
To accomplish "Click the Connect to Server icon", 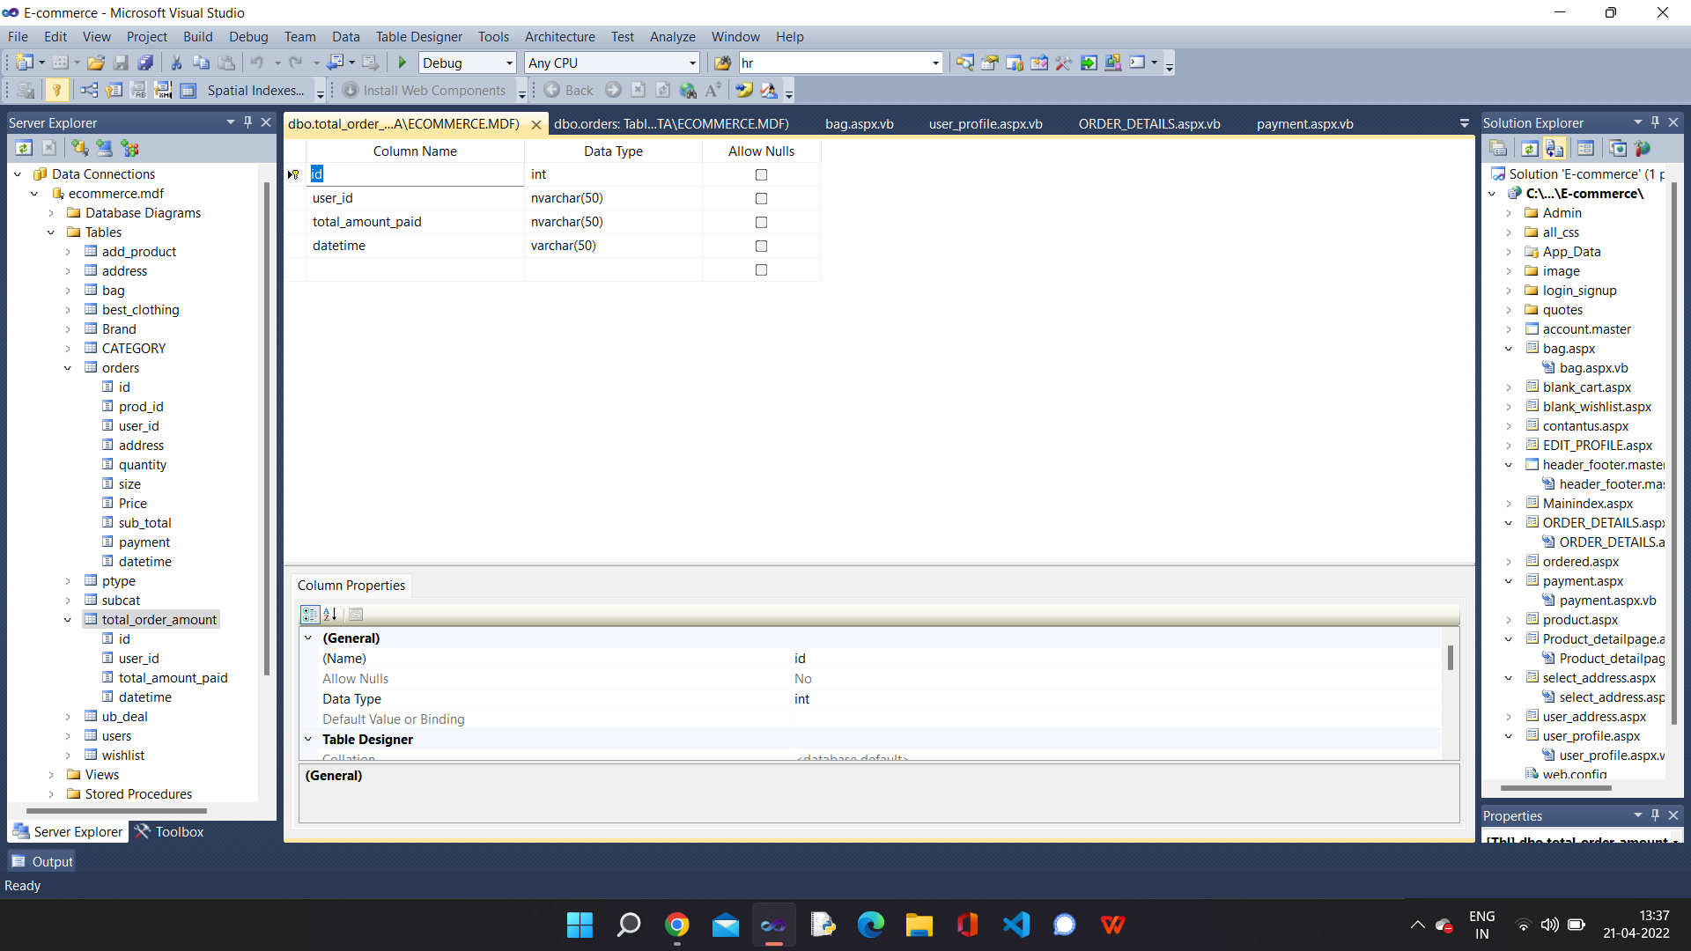I will tap(105, 148).
